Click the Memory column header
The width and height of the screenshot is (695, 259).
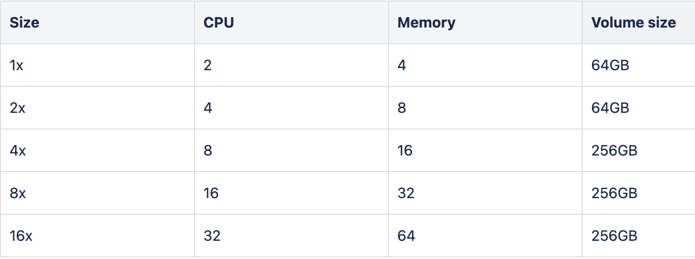point(426,23)
